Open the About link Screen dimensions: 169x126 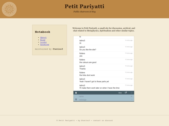point(43,37)
